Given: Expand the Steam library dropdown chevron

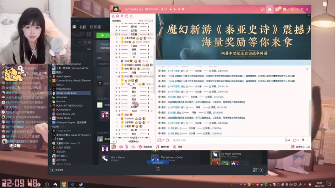Looking at the screenshot, I should [80, 42].
